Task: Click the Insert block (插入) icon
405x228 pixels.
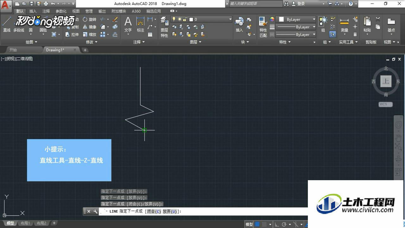Action: point(239,24)
